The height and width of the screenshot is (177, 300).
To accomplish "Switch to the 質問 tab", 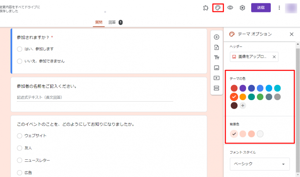I will [x=99, y=22].
